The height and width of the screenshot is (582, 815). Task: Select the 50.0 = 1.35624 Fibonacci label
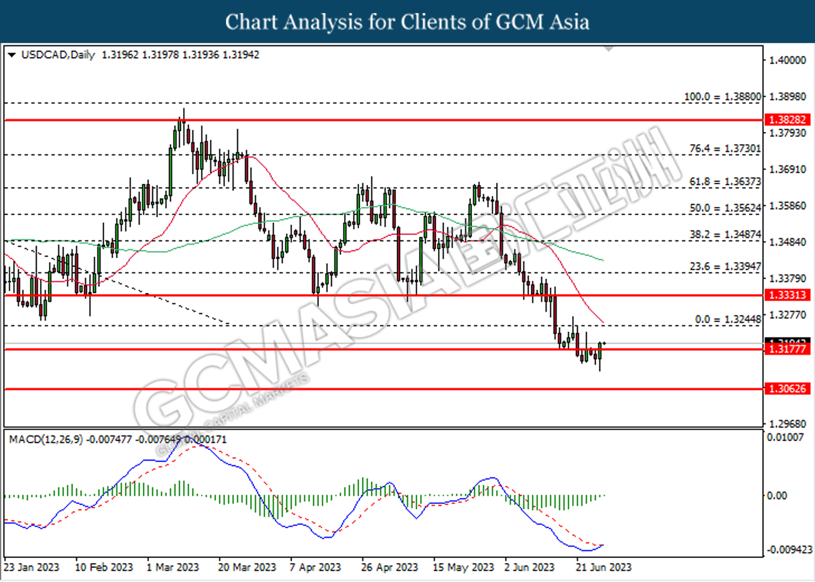(725, 208)
